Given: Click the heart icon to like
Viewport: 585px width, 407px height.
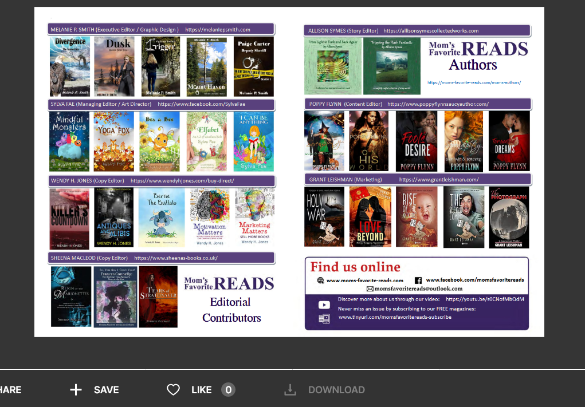Looking at the screenshot, I should 173,390.
